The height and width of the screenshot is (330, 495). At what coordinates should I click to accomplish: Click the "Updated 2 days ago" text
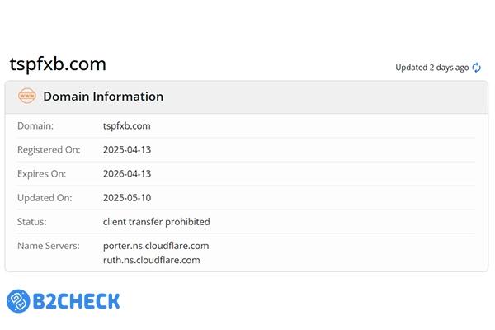tap(431, 68)
